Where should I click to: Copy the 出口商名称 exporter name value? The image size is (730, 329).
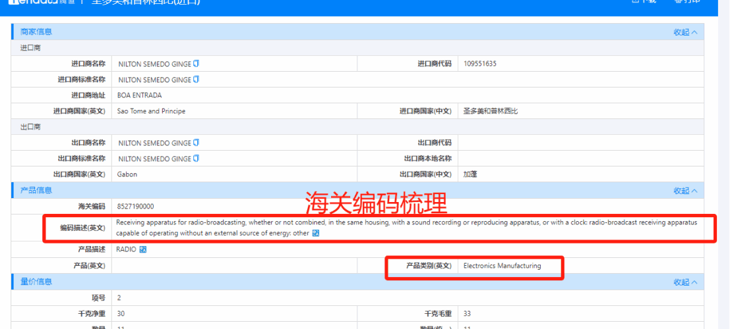pos(196,143)
